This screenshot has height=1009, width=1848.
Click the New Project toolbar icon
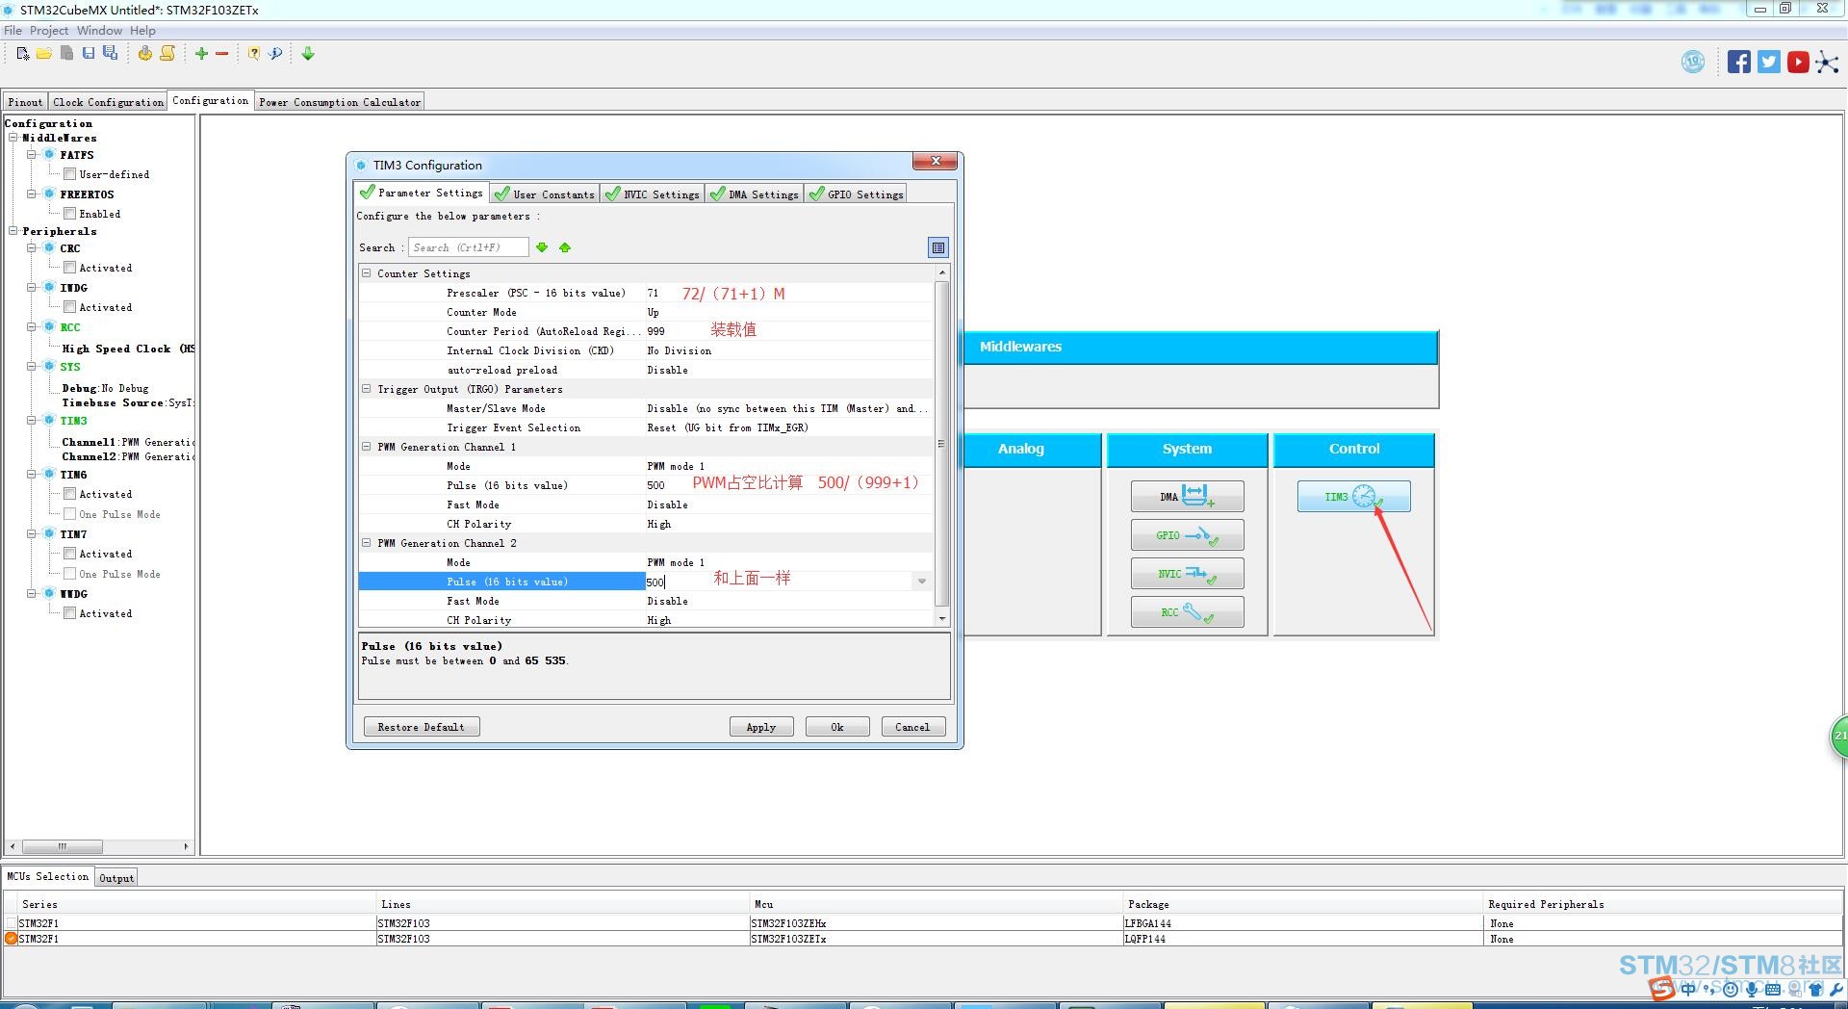pyautogui.click(x=23, y=54)
